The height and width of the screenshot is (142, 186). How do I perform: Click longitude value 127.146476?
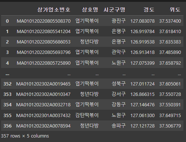coord(142,105)
